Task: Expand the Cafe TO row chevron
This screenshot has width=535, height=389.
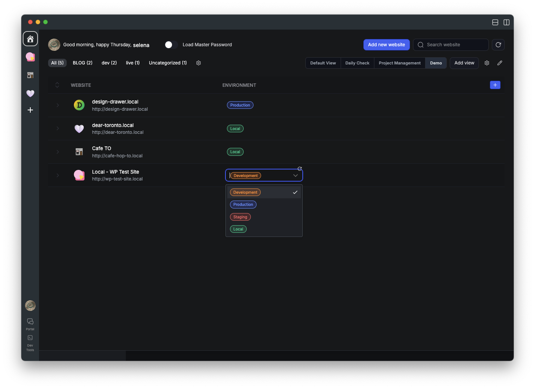Action: [x=58, y=152]
